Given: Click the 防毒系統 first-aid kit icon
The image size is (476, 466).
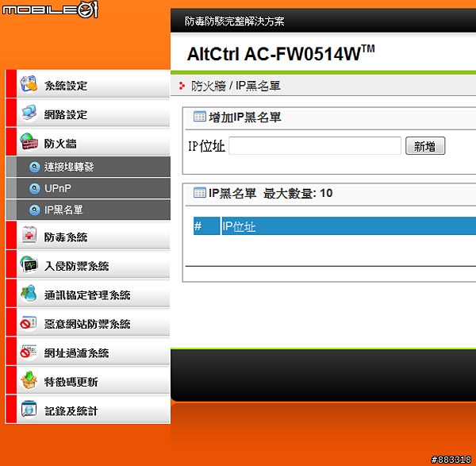Looking at the screenshot, I should point(29,236).
